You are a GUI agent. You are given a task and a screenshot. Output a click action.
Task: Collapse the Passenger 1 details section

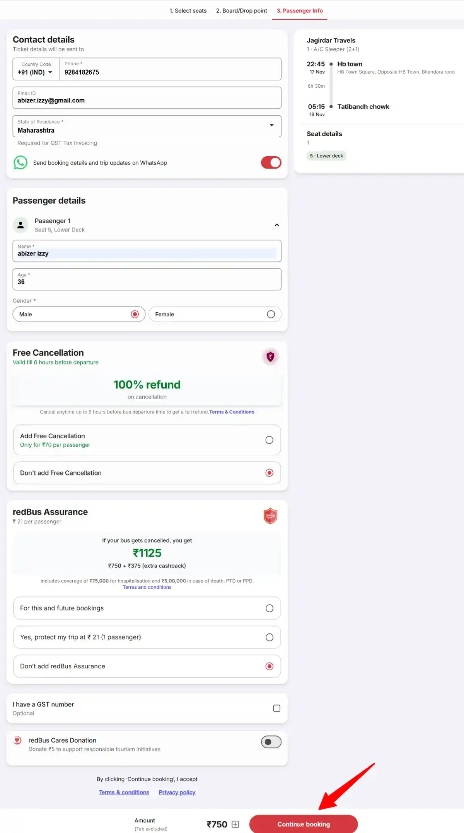click(276, 225)
